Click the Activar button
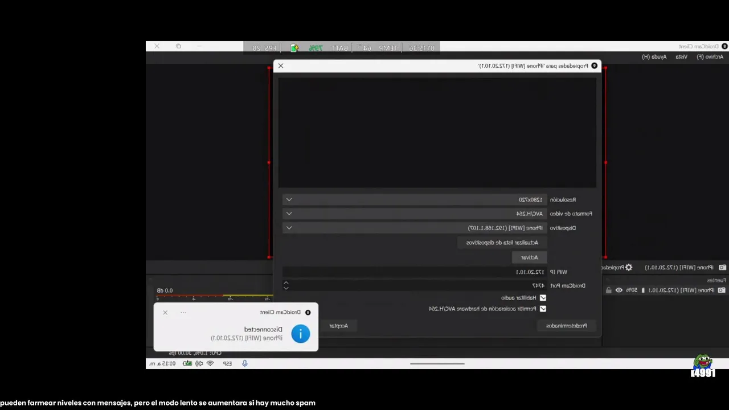This screenshot has height=410, width=729. (x=529, y=257)
